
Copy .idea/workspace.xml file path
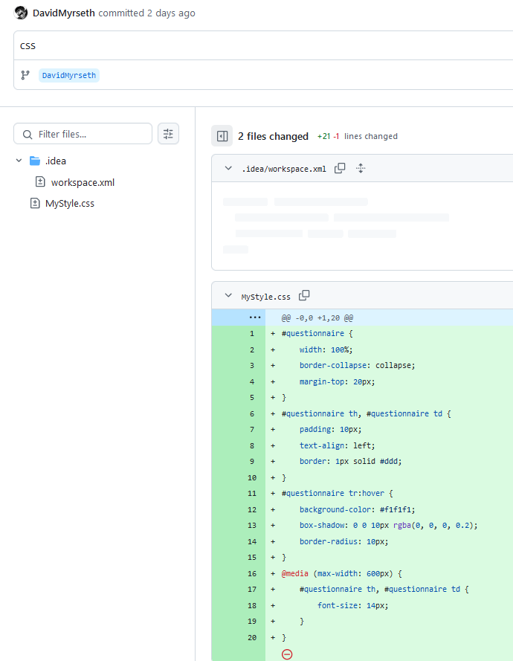click(340, 168)
